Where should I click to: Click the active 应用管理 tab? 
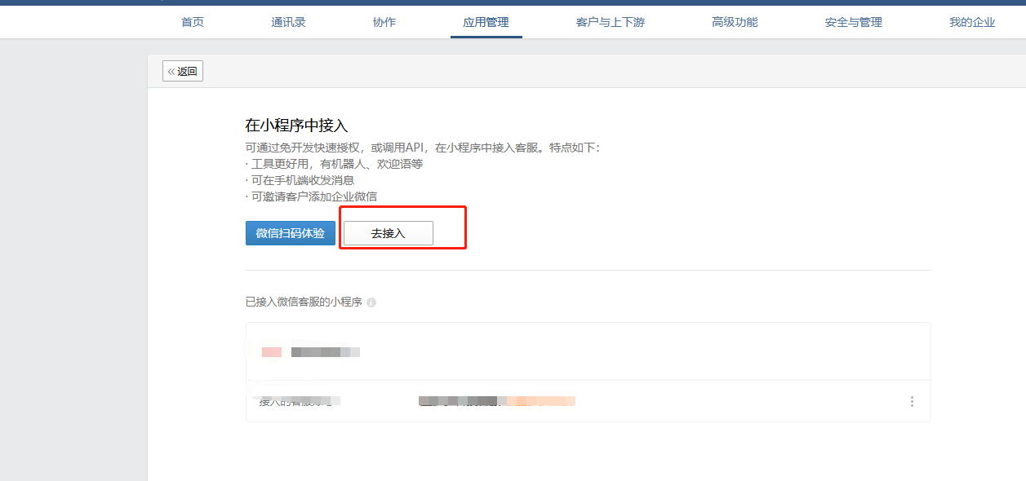click(x=486, y=22)
